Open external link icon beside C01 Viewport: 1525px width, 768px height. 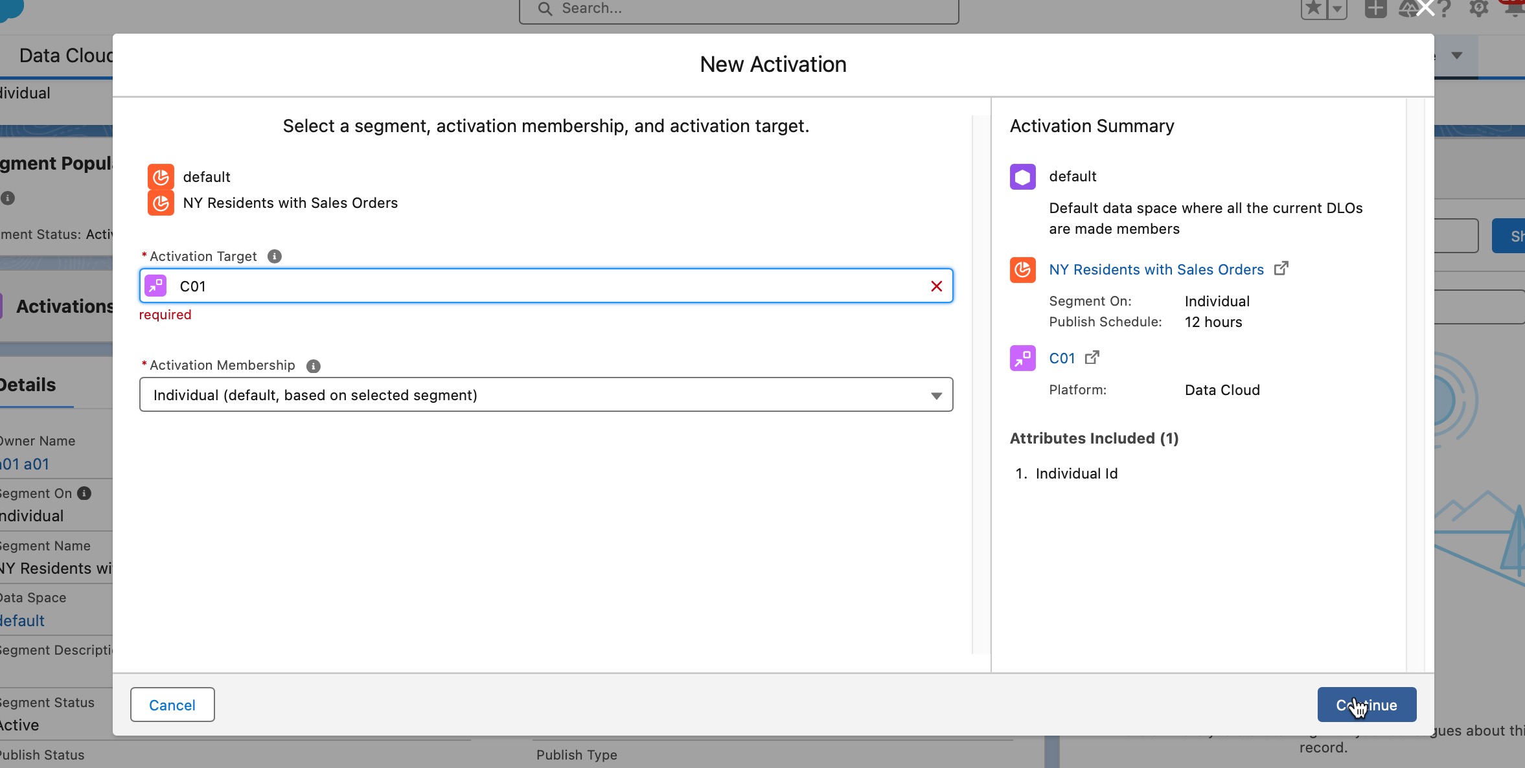[x=1092, y=357]
